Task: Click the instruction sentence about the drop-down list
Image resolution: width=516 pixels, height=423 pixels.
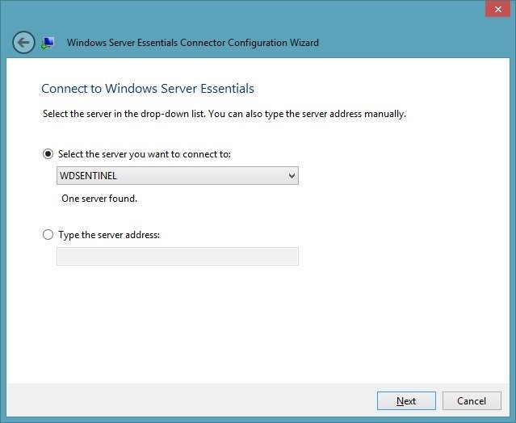Action: tap(224, 114)
